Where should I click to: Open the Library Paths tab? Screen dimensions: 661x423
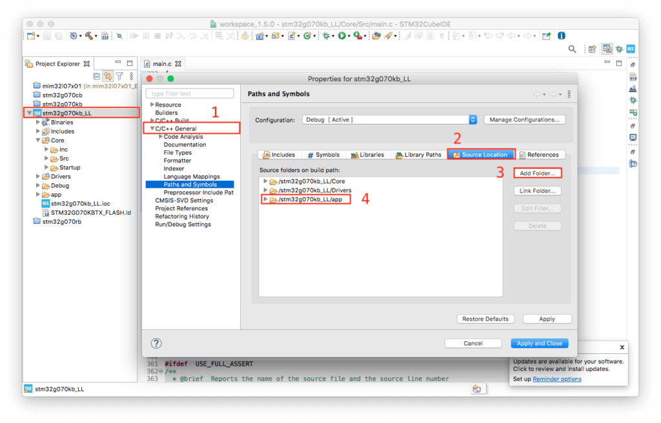pyautogui.click(x=418, y=155)
